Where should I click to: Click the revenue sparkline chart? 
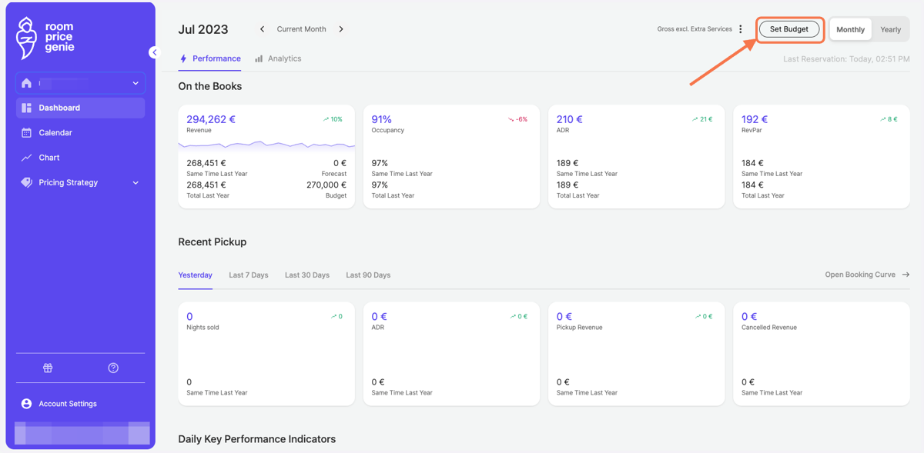266,144
